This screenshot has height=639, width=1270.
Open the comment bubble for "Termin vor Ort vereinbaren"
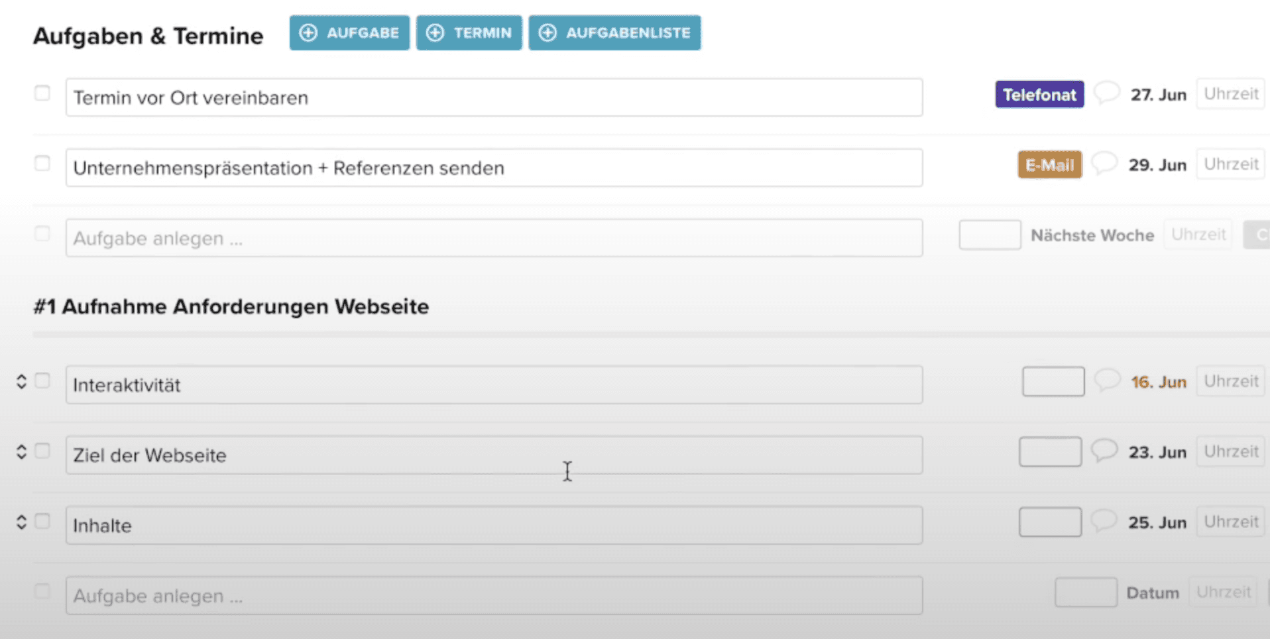pos(1106,94)
